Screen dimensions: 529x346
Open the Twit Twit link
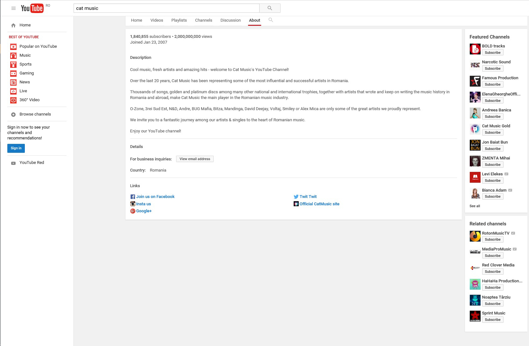(x=308, y=197)
